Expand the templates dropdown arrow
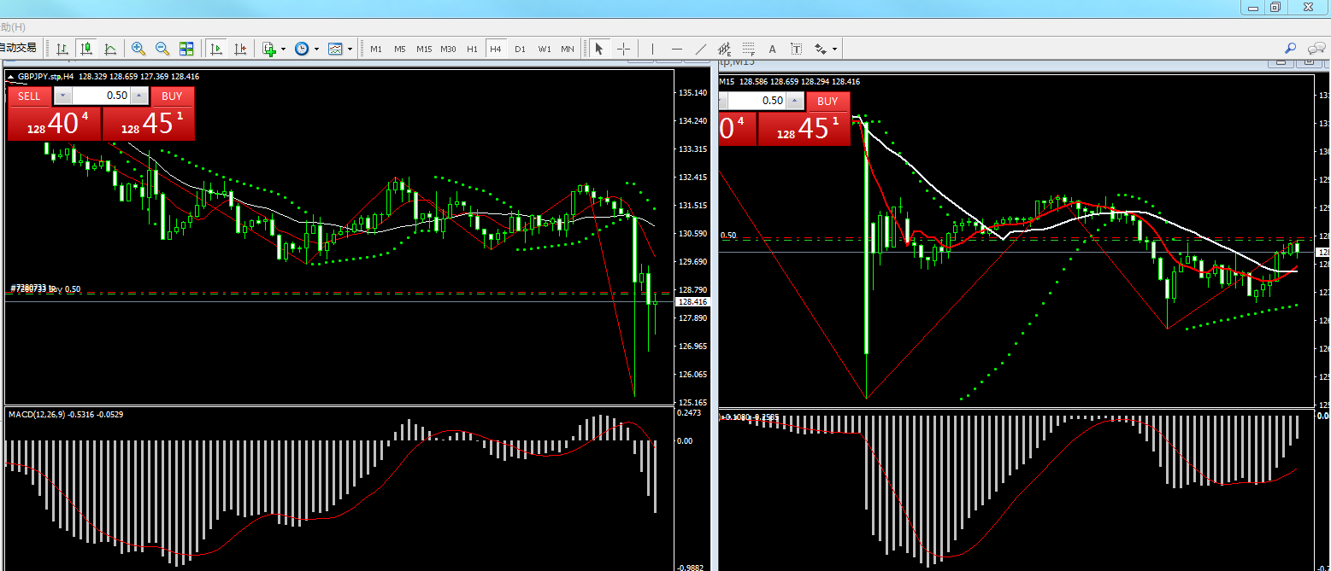 click(x=350, y=50)
